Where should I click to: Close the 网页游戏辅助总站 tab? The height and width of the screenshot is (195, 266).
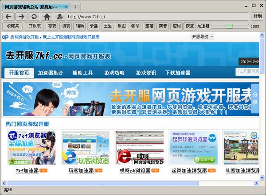tap(66, 7)
